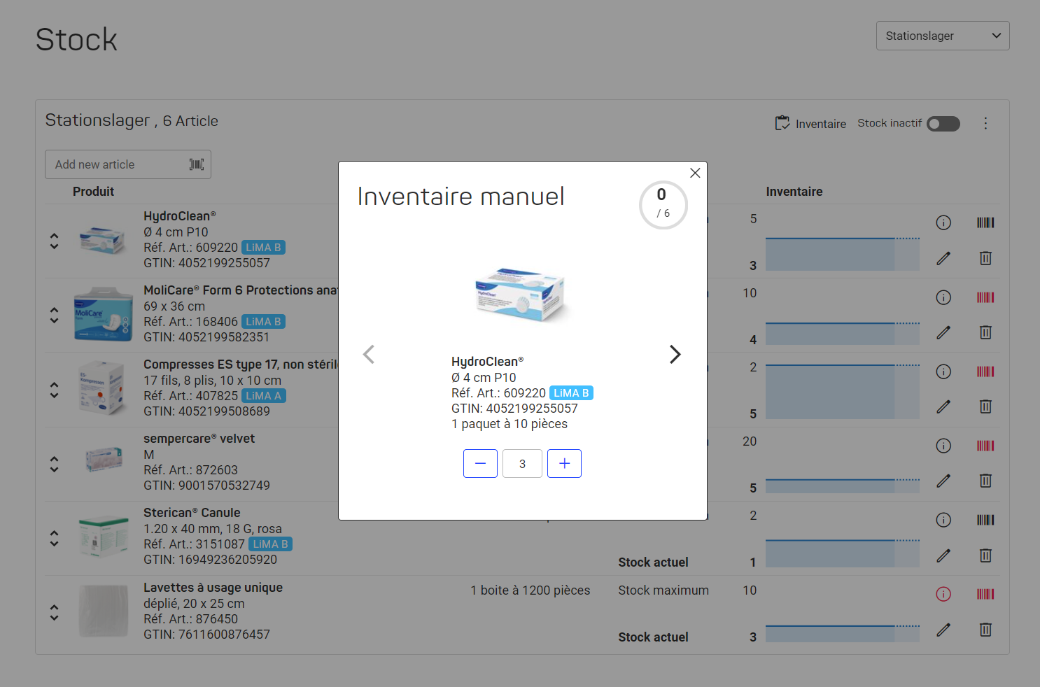The image size is (1040, 687).
Task: Decrease quantity with the minus button
Action: tap(480, 463)
